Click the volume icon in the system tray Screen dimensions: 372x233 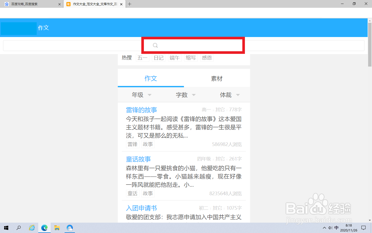pos(330,228)
